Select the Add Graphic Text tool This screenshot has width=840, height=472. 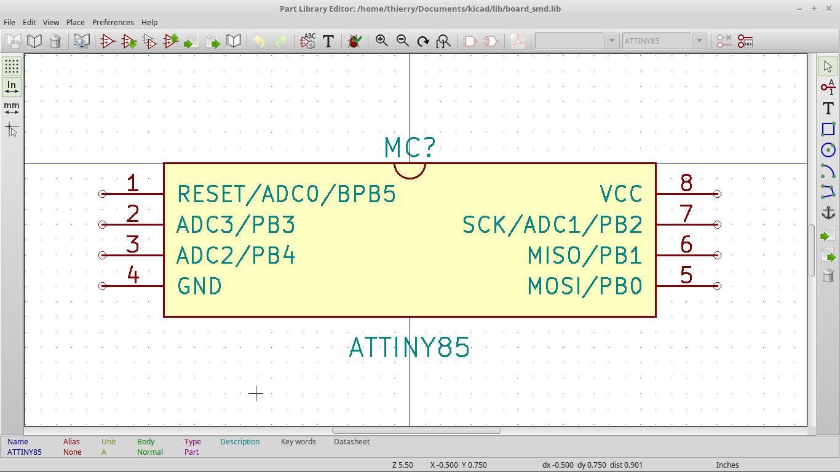(x=828, y=108)
